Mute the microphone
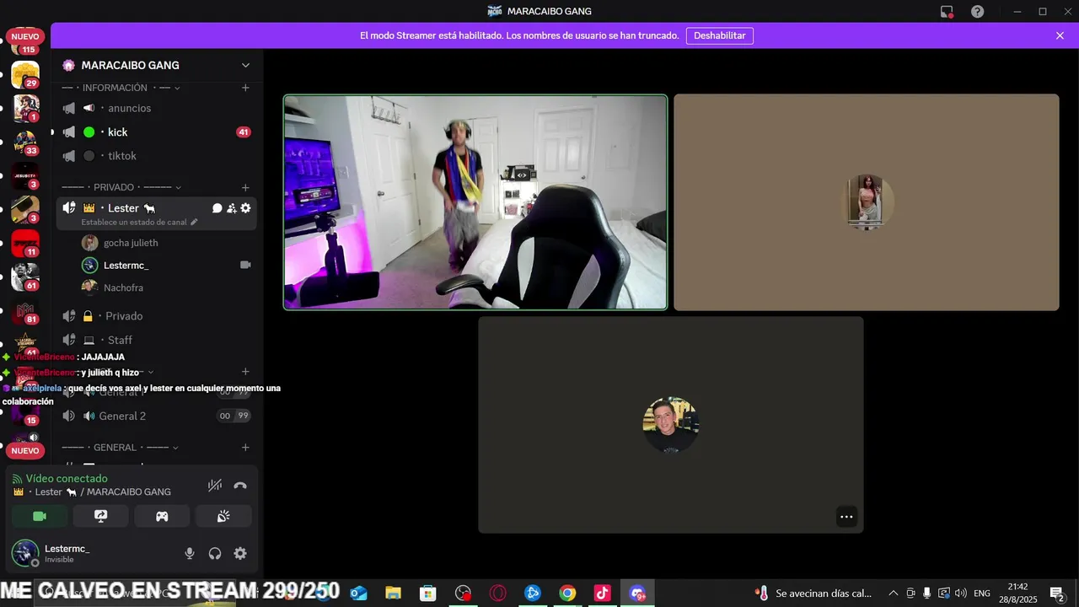This screenshot has height=607, width=1079. [190, 553]
